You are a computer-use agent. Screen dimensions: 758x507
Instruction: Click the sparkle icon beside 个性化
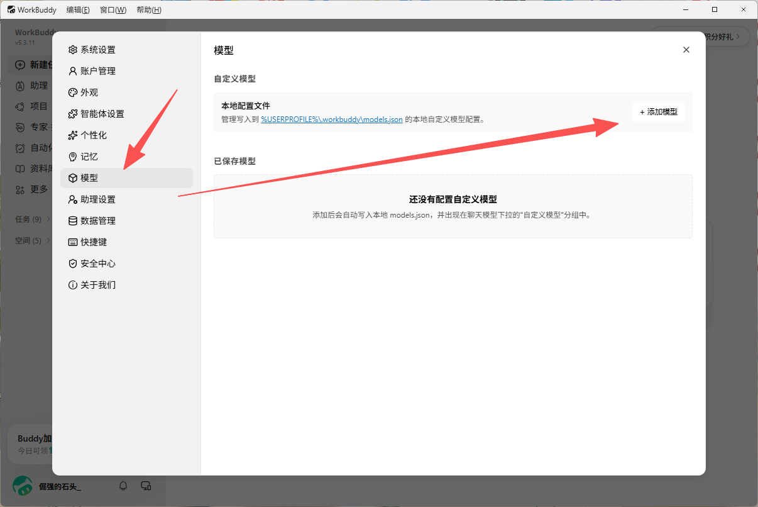coord(73,135)
